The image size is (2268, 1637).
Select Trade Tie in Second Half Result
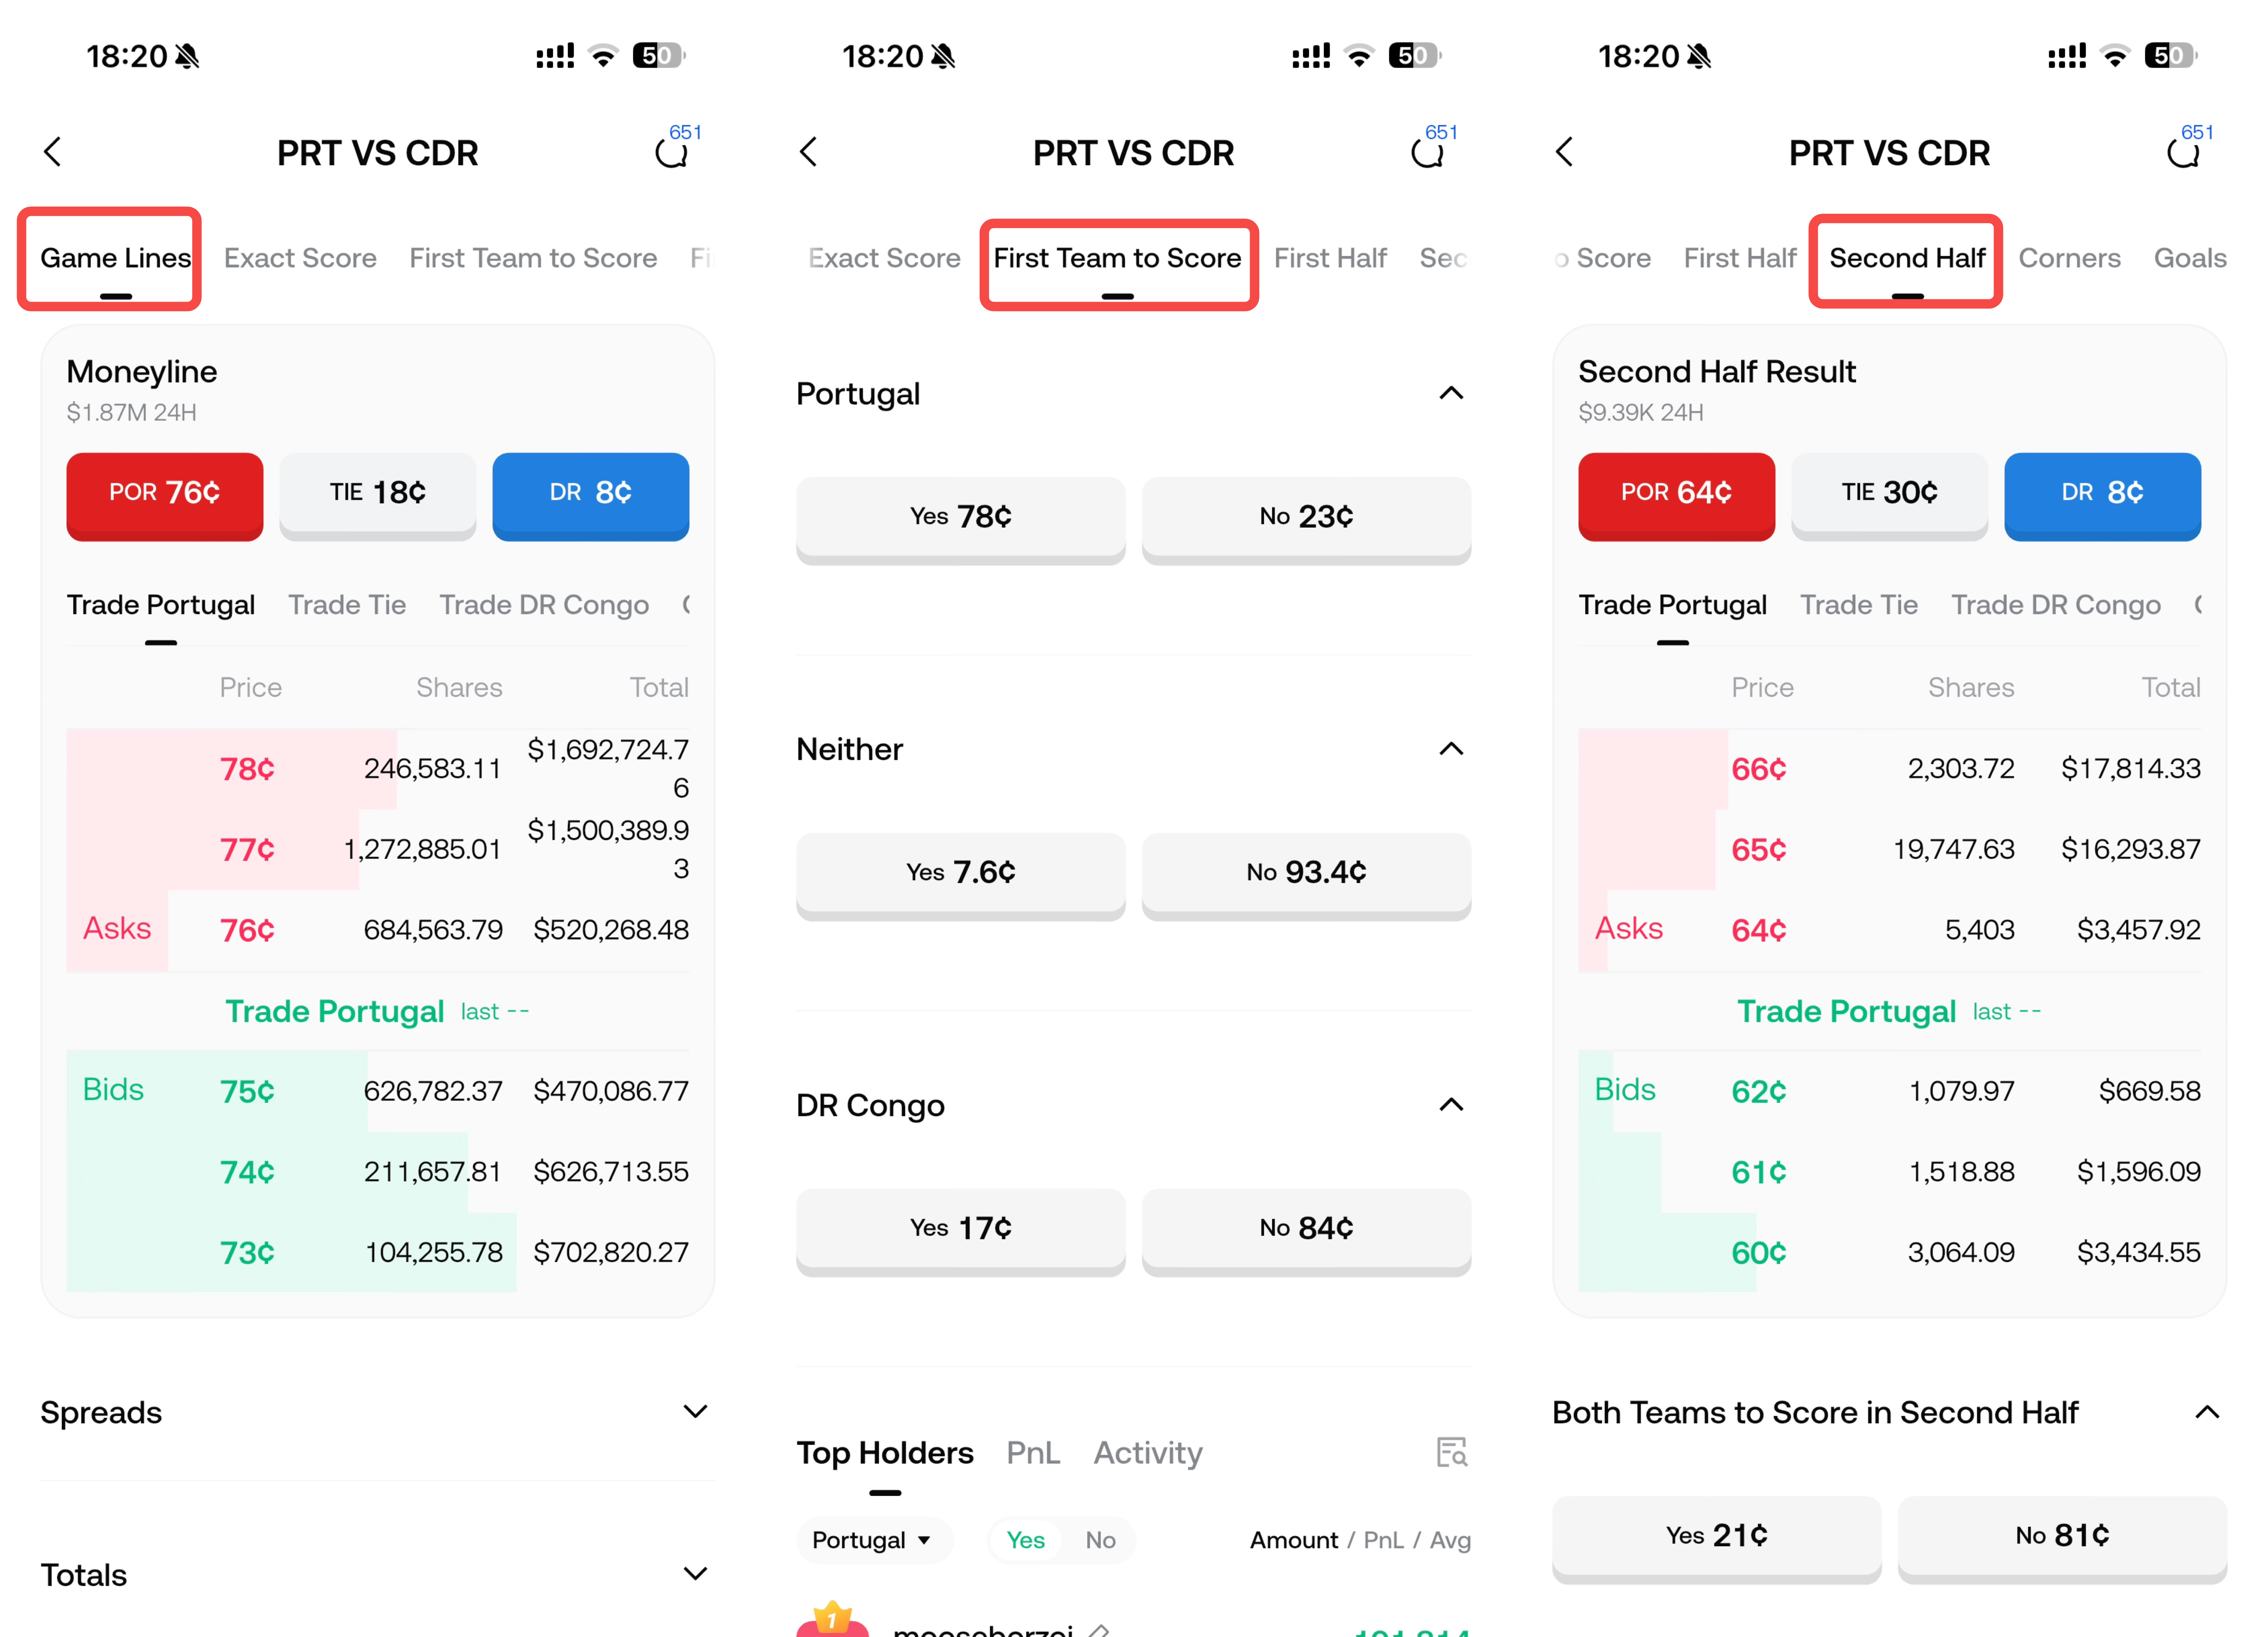(1859, 605)
